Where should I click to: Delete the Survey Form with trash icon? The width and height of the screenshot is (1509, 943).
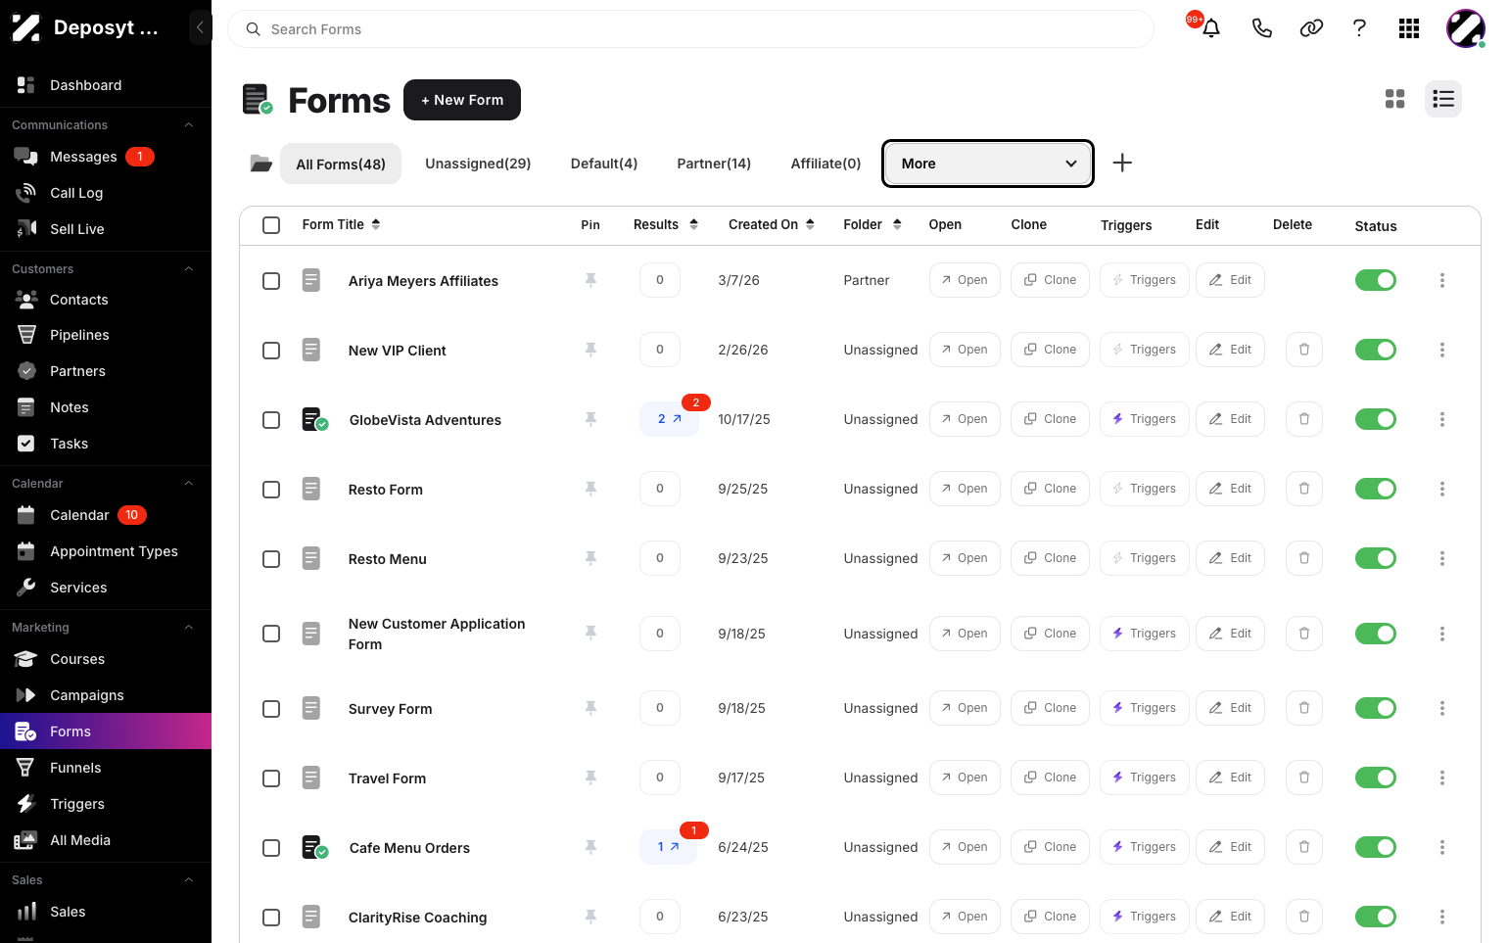(1304, 708)
